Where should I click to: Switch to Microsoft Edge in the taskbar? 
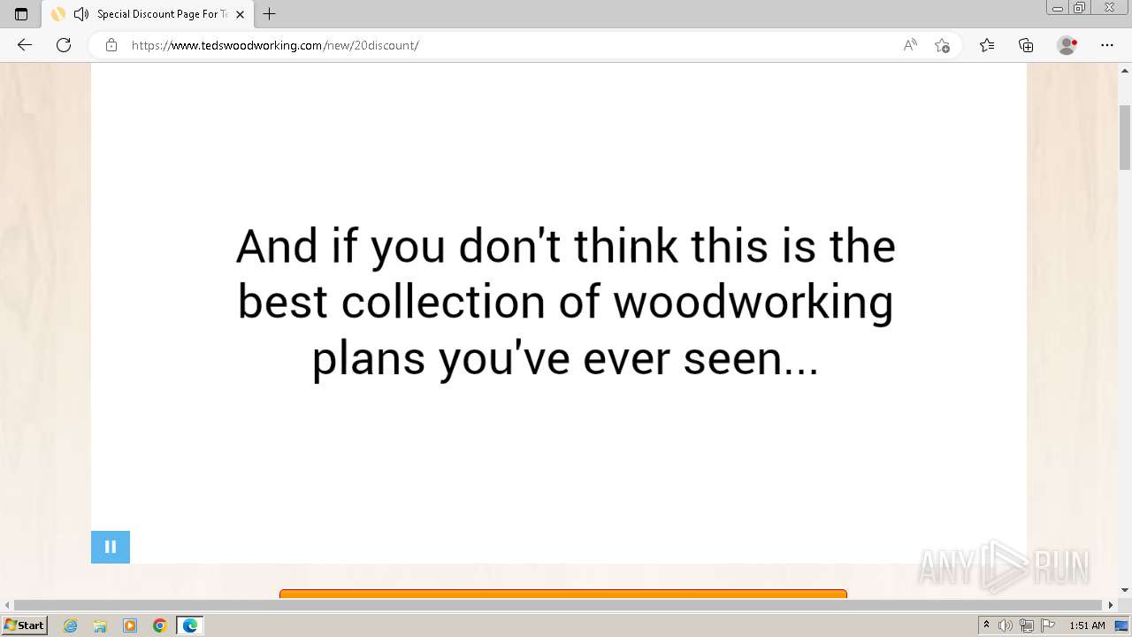190,625
